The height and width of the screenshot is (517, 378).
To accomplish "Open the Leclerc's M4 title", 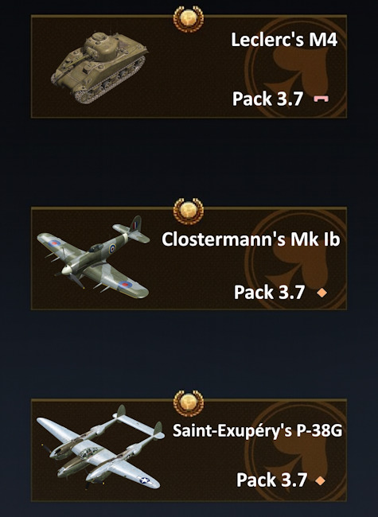I will pos(284,40).
